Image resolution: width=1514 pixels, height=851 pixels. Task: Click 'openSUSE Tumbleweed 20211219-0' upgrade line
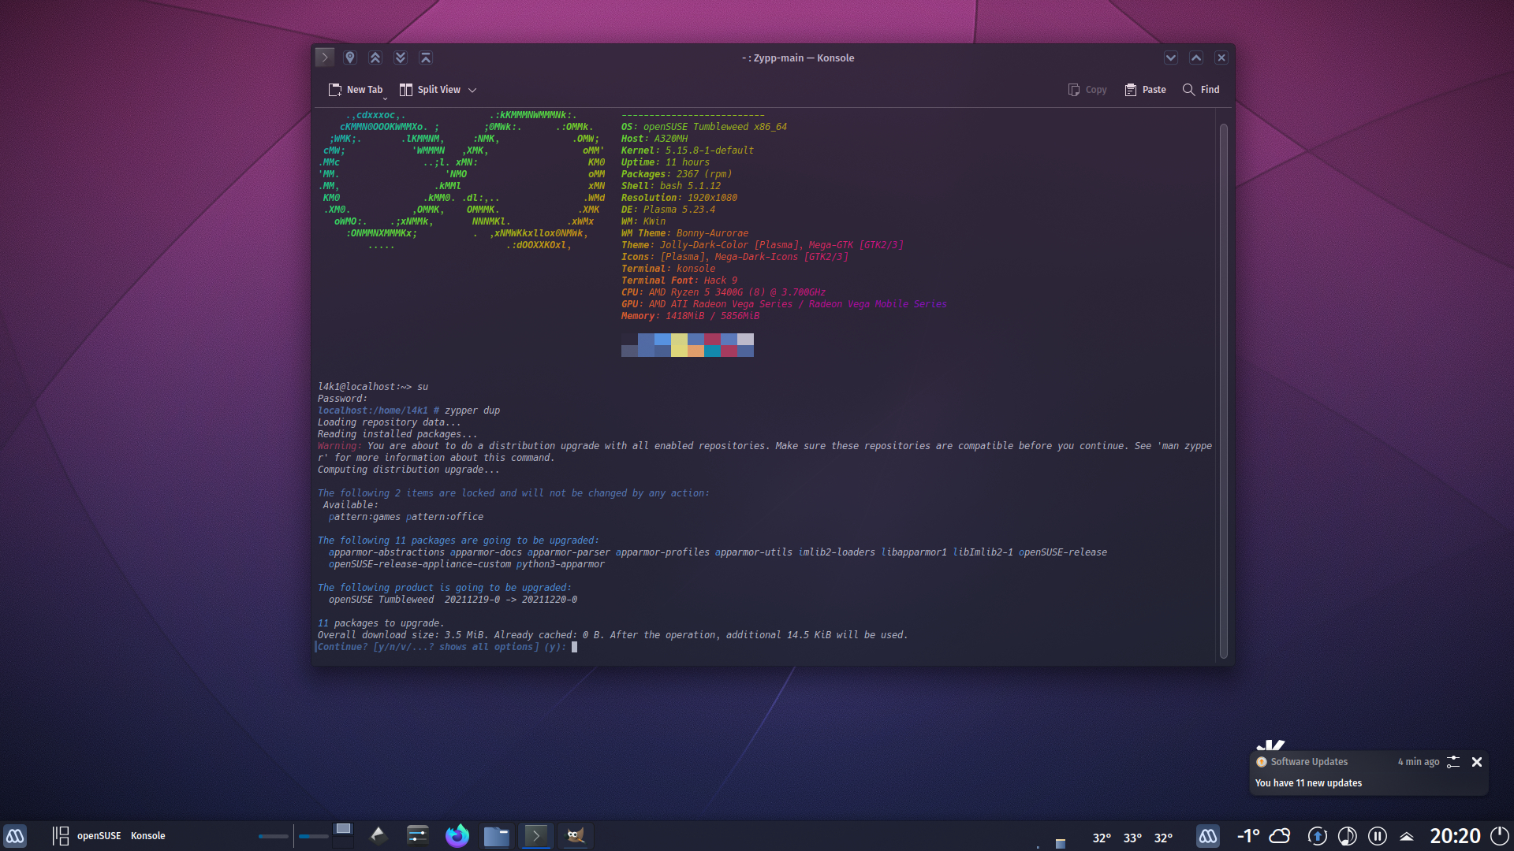[453, 600]
